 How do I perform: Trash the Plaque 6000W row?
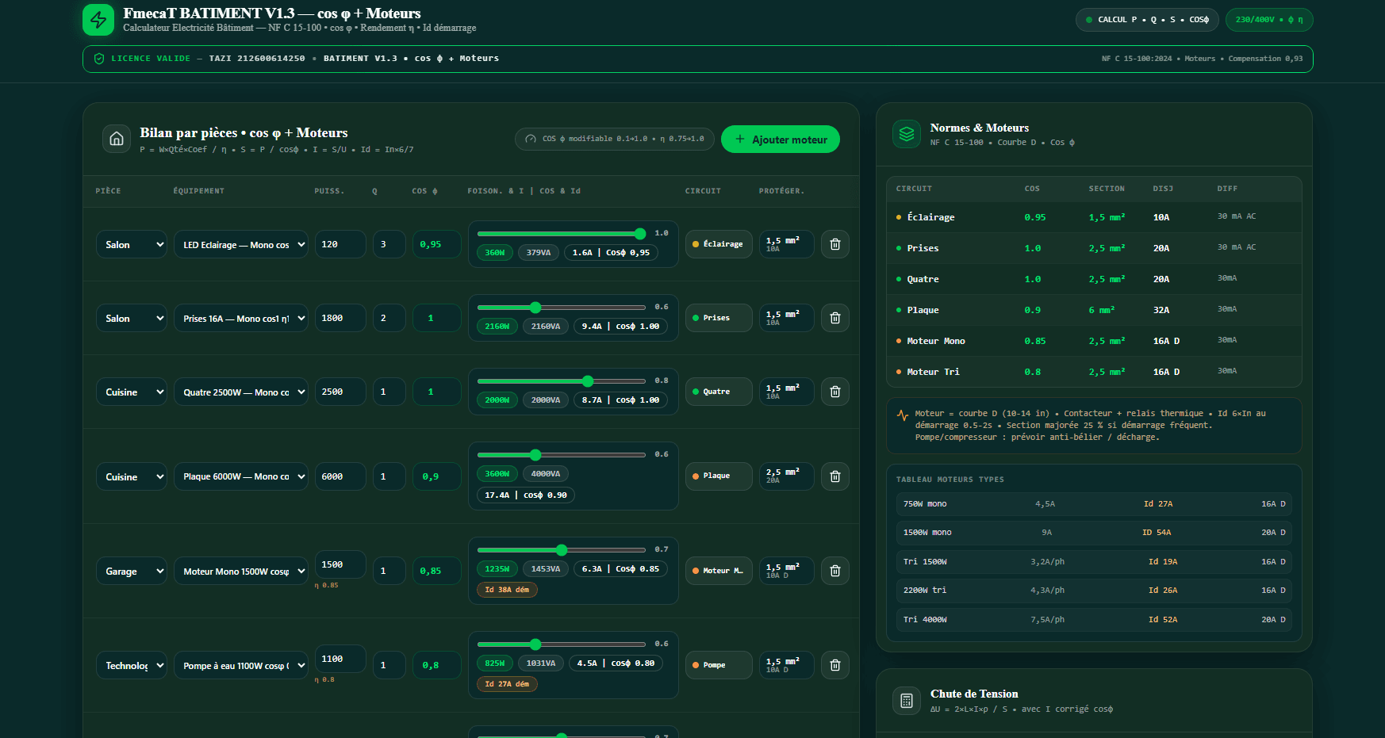pos(835,476)
